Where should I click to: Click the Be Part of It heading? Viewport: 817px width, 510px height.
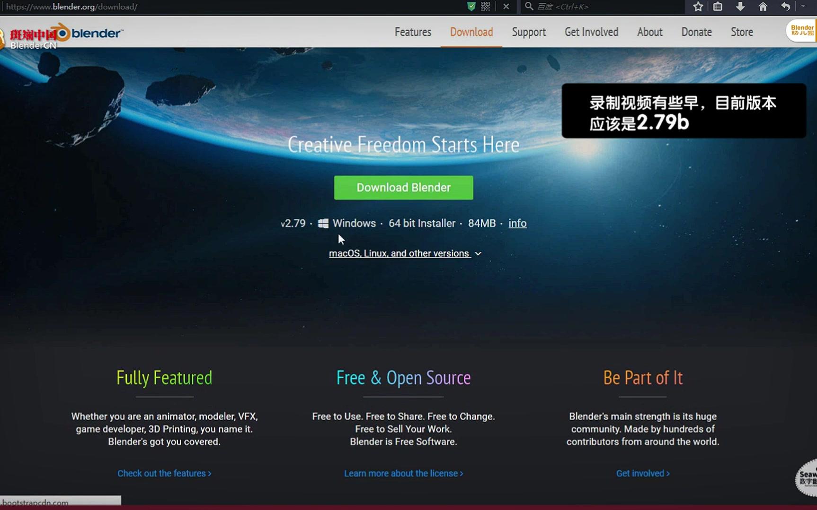tap(643, 378)
